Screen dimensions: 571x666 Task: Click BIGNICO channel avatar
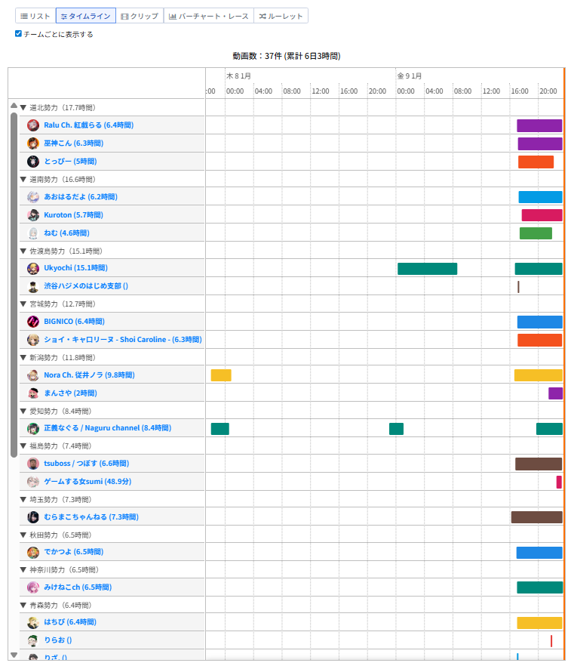pos(33,322)
